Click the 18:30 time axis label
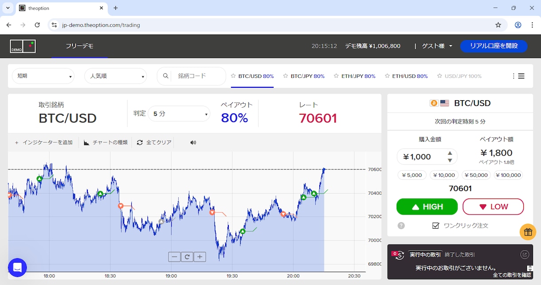The height and width of the screenshot is (285, 541). pos(110,276)
